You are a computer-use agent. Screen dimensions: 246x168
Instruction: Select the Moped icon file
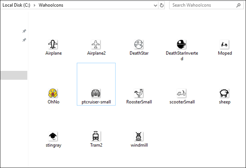point(224,44)
